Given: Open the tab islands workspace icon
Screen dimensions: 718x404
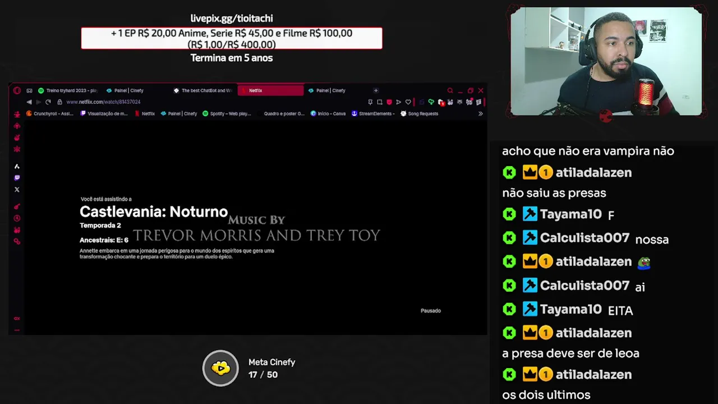Looking at the screenshot, I should pos(29,90).
